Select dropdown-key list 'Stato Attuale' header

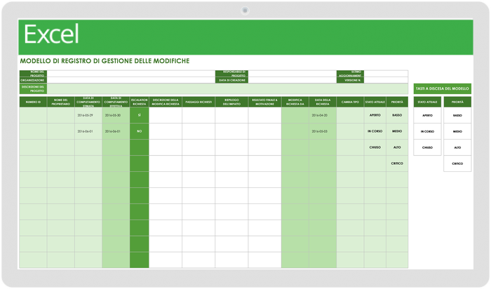click(x=427, y=102)
